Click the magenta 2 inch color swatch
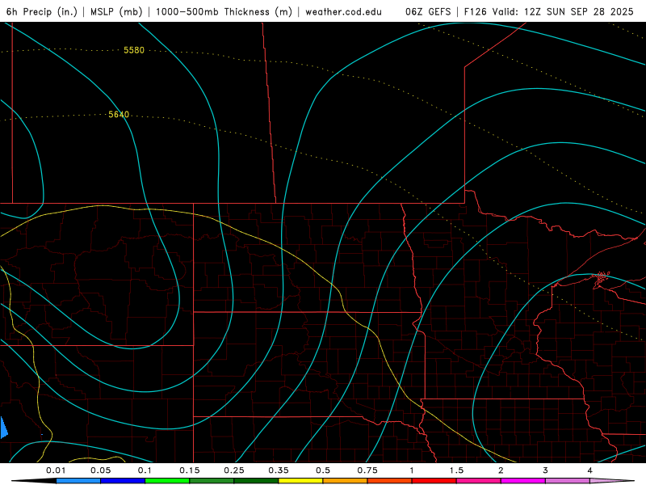The height and width of the screenshot is (485, 646). tap(523, 481)
